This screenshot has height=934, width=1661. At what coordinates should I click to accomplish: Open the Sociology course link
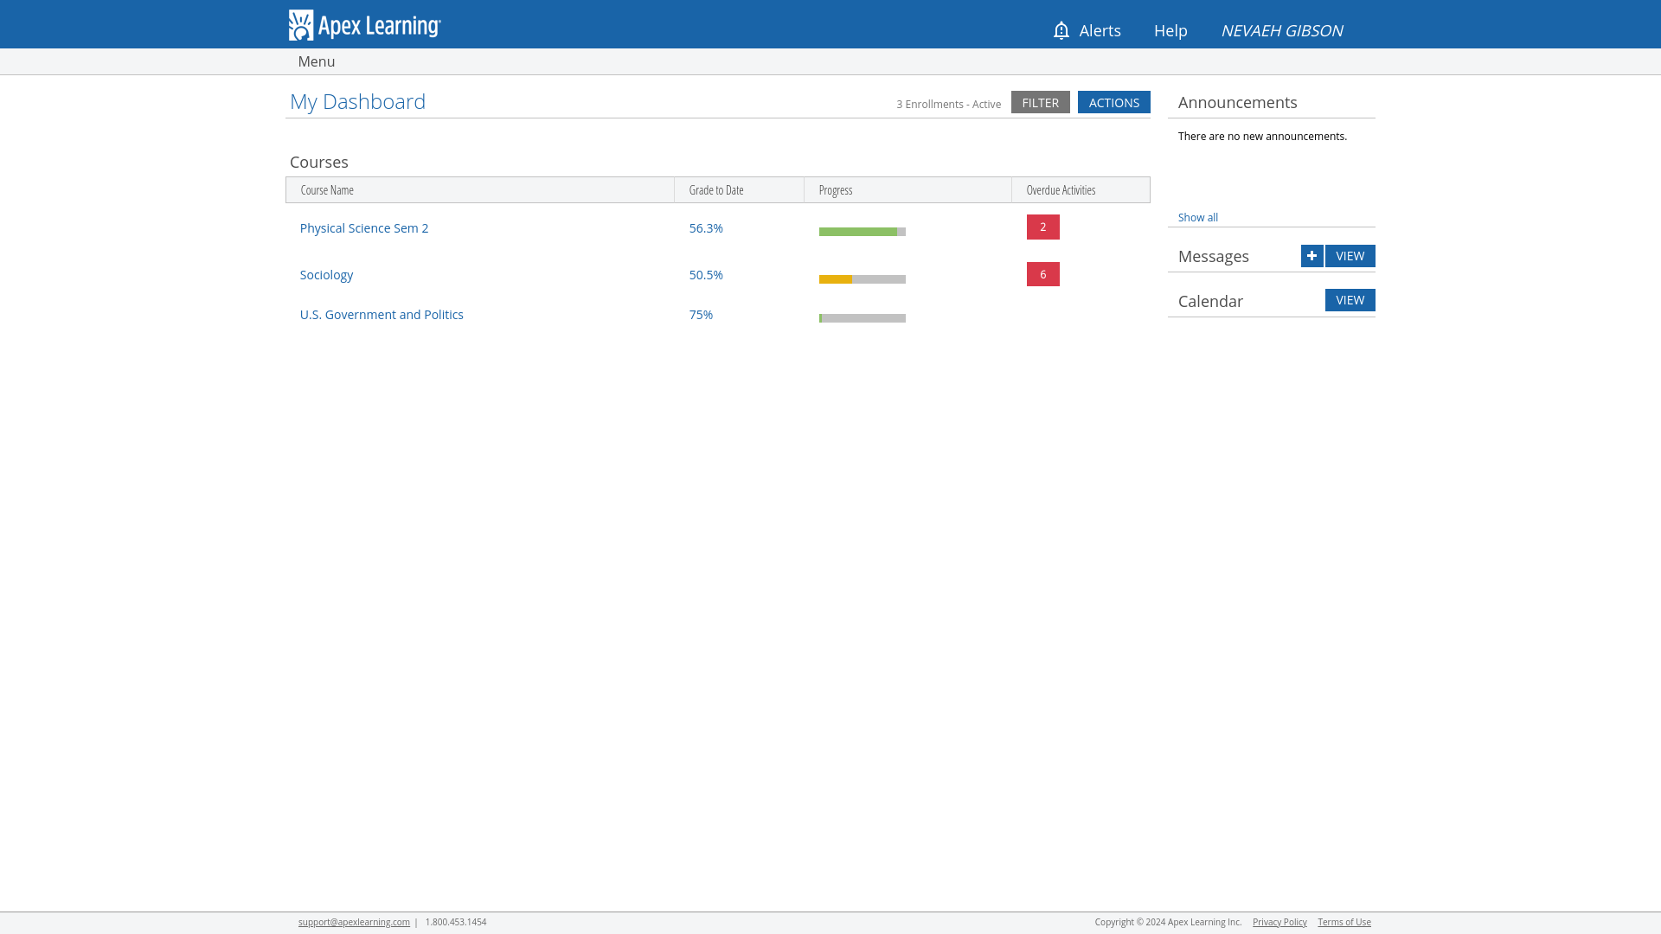pyautogui.click(x=326, y=275)
